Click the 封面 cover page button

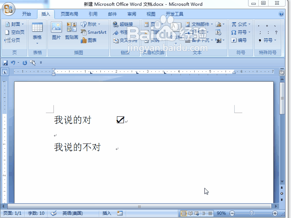(x=15, y=24)
